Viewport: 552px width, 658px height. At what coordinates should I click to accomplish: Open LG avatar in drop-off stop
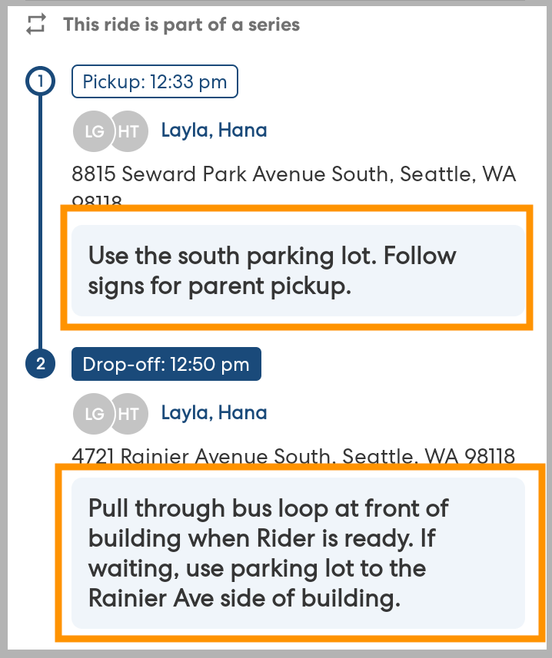[92, 414]
